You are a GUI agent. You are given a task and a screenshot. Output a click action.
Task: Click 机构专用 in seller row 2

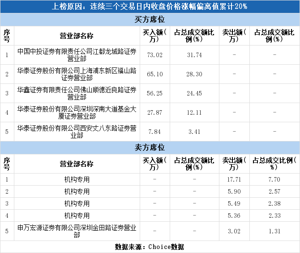click(x=77, y=191)
